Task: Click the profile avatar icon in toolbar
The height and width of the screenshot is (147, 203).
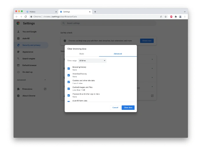Action: (180, 17)
